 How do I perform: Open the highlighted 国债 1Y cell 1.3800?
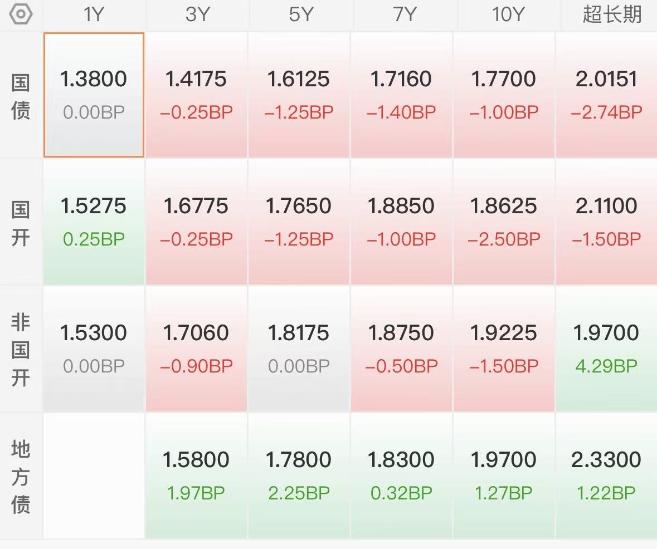pyautogui.click(x=94, y=95)
